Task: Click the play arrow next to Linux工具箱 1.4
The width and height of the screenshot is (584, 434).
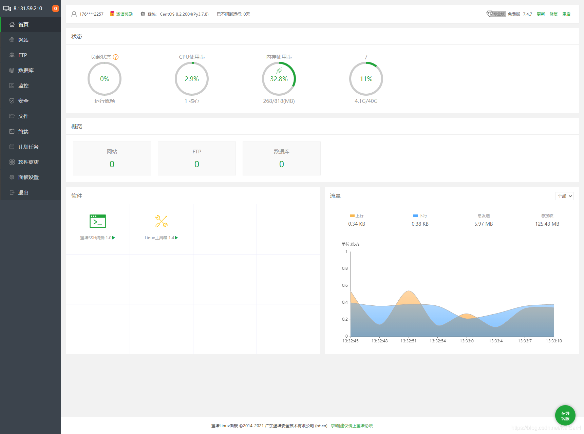Action: [176, 238]
